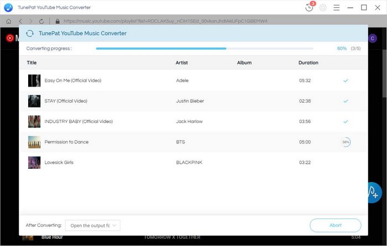The width and height of the screenshot is (387, 246).
Task: Click the padlock icon in address bar
Action: 57,21
